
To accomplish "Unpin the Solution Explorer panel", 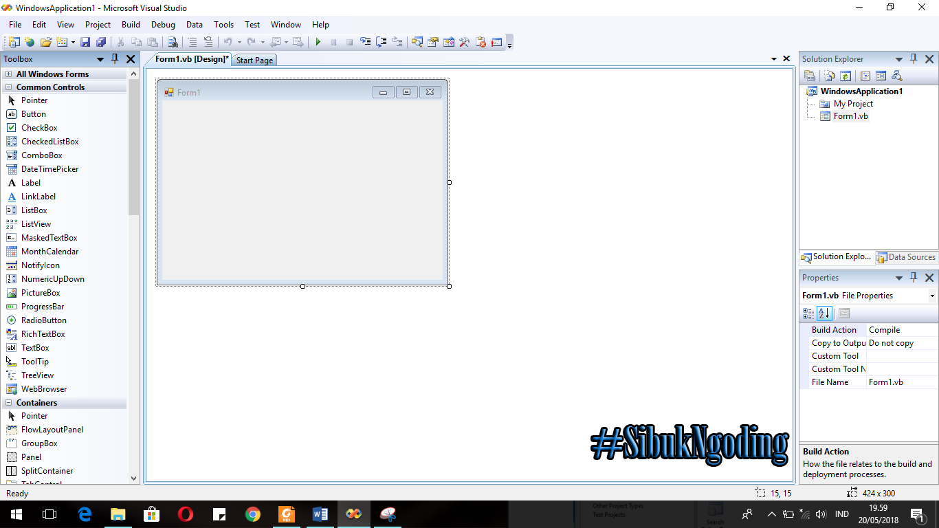I will tap(914, 58).
